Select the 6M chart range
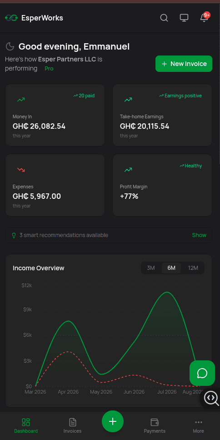 pos(171,268)
